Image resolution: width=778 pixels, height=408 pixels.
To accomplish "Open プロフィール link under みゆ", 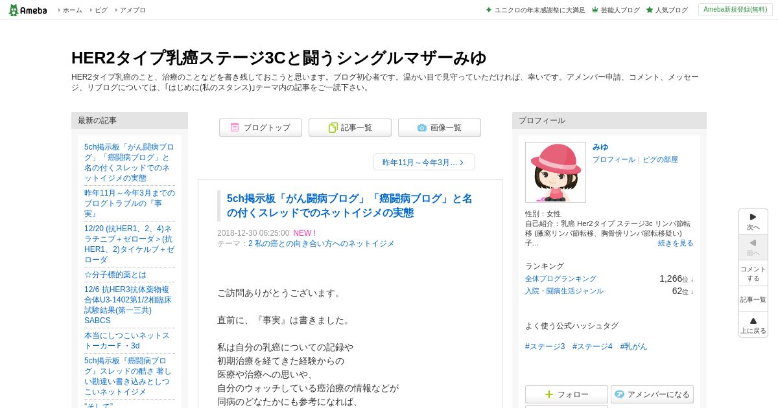I will 614,159.
